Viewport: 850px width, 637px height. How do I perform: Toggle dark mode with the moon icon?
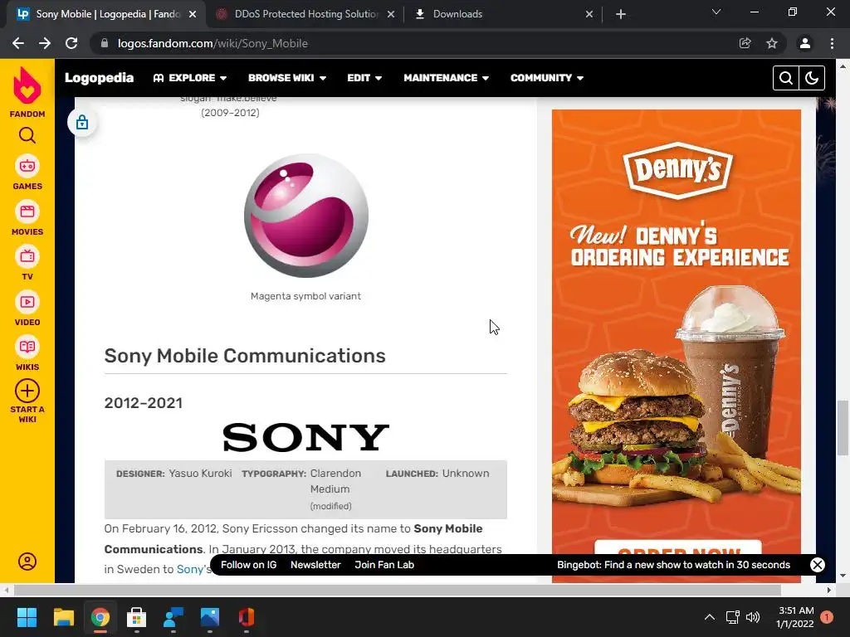(x=812, y=78)
